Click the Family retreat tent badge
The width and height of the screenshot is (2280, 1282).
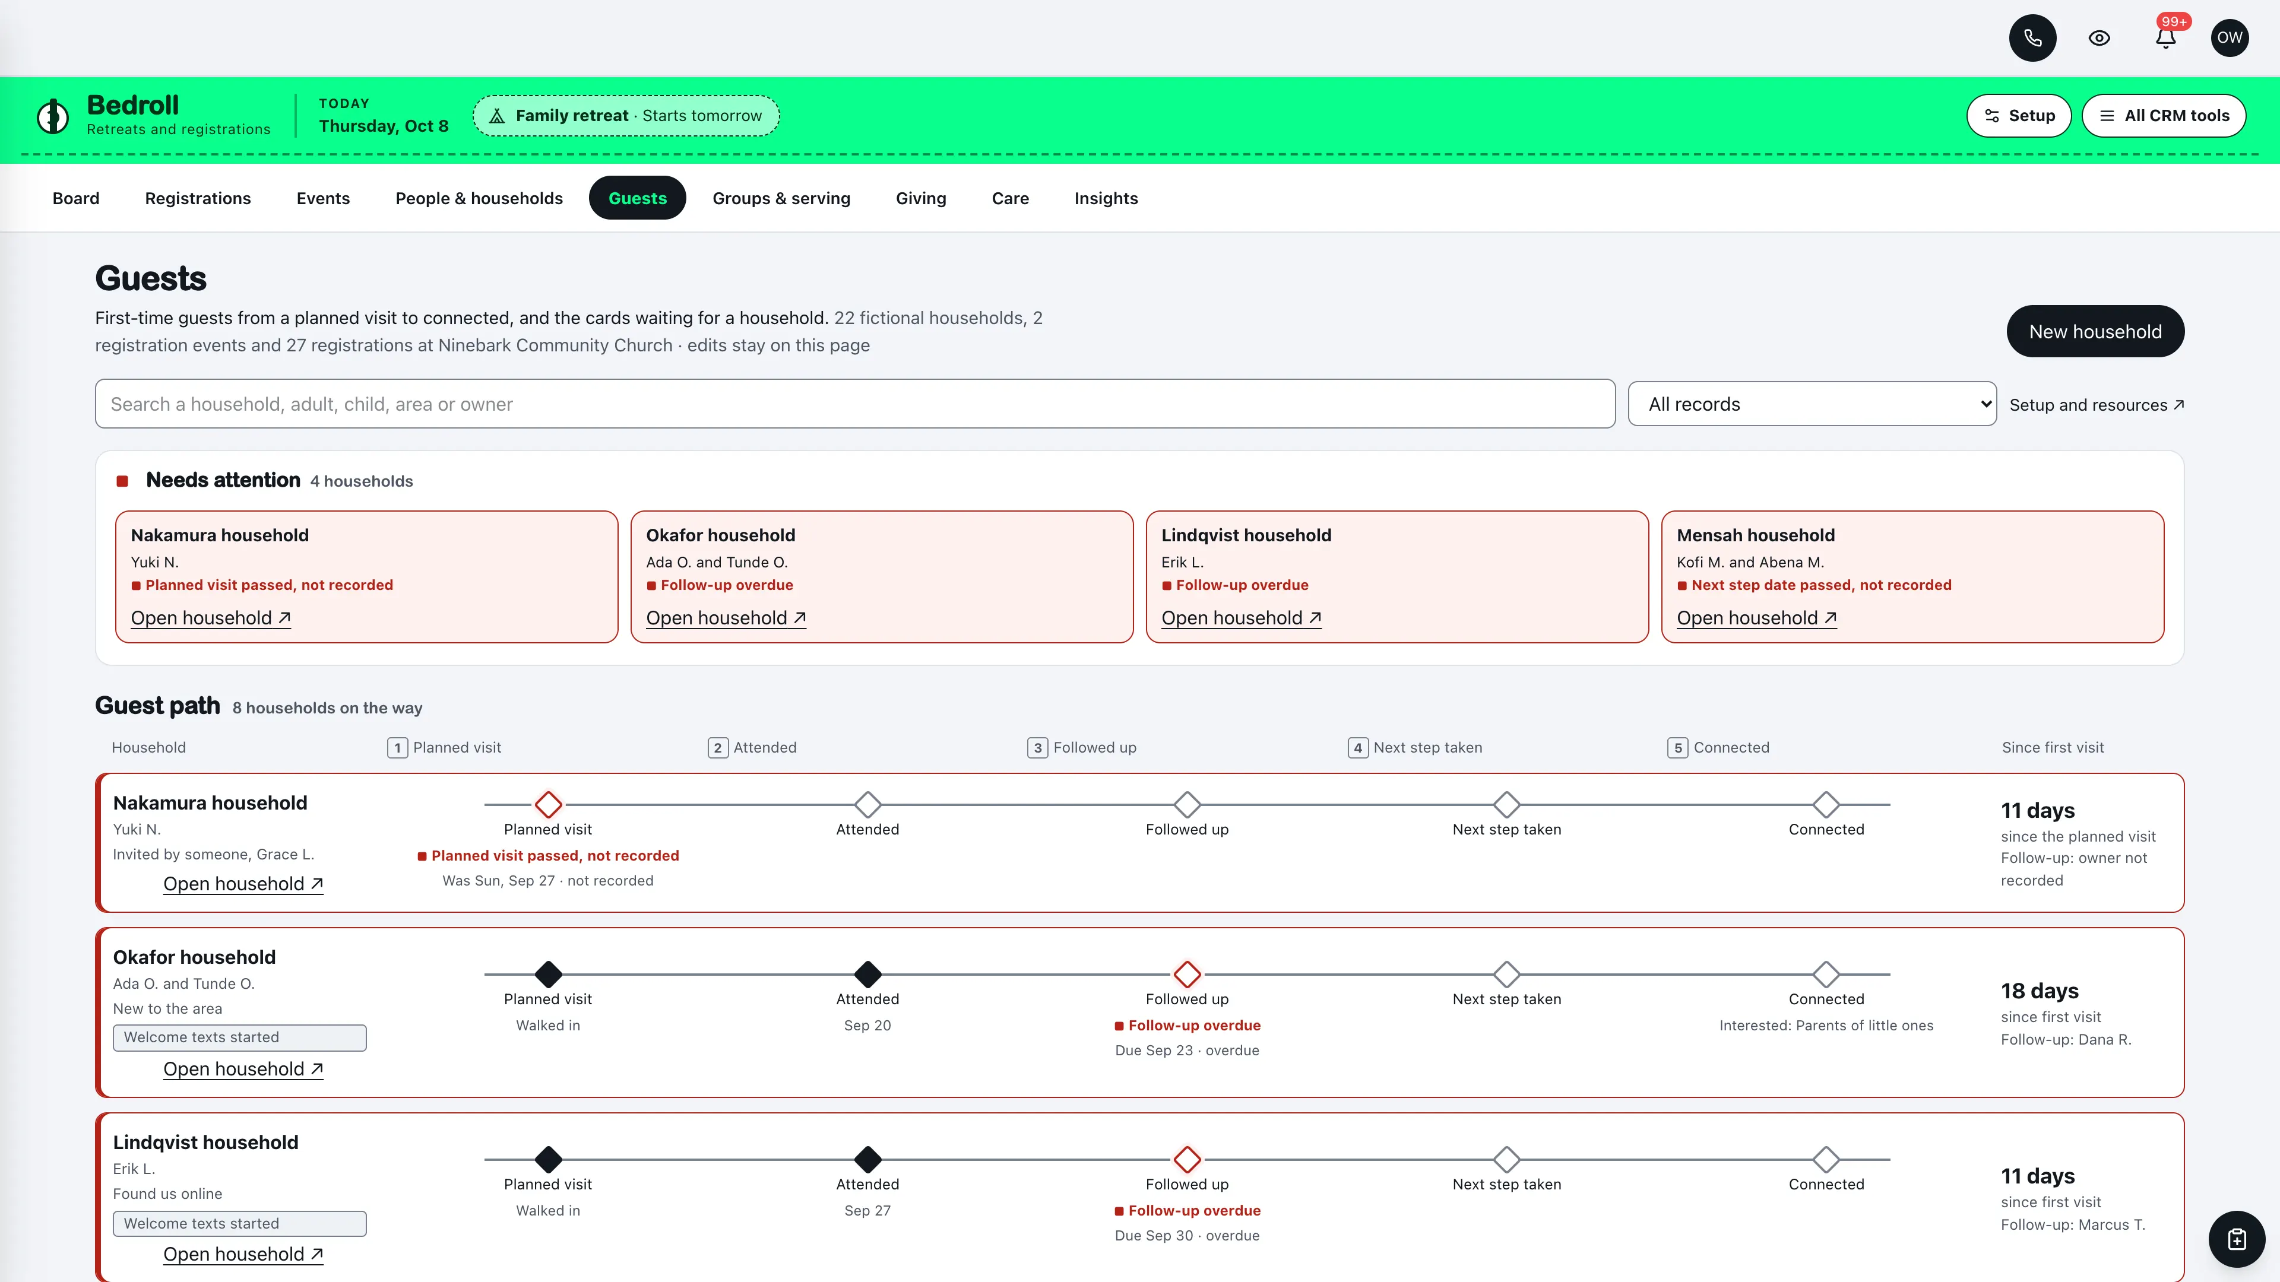click(626, 116)
